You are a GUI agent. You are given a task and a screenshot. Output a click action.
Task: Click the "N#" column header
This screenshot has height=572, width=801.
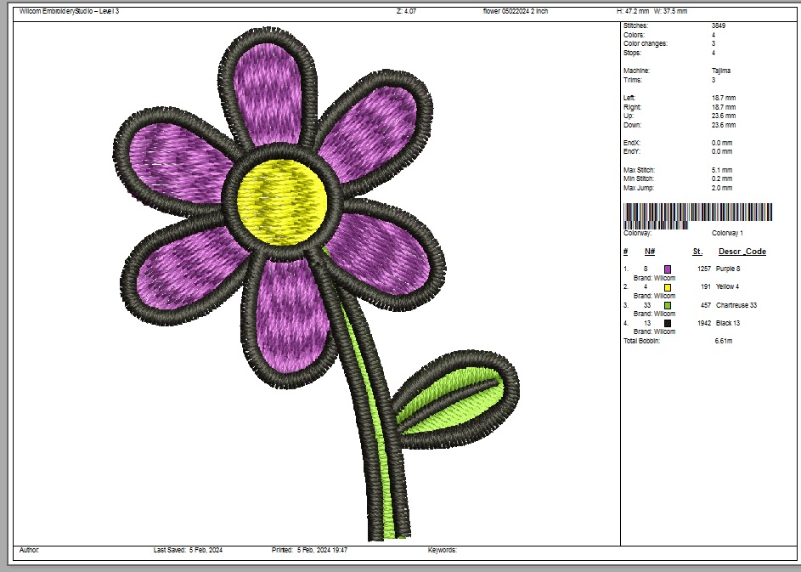pyautogui.click(x=650, y=252)
